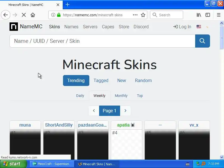
Task: Click the green padlock security icon
Action: [x=59, y=15]
